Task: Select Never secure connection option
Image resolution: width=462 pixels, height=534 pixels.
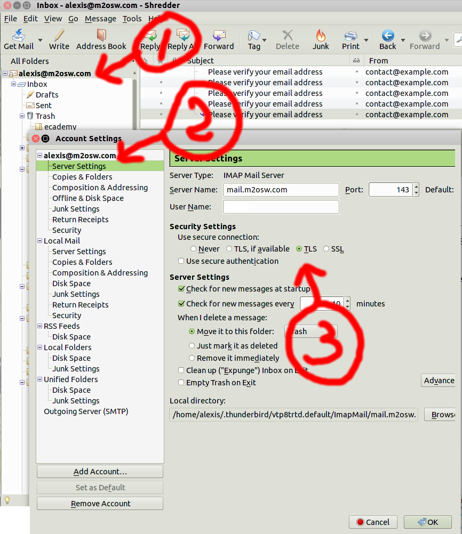Action: (x=193, y=249)
